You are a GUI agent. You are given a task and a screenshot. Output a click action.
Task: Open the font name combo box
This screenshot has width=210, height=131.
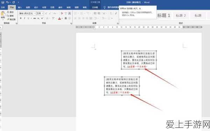[28, 13]
